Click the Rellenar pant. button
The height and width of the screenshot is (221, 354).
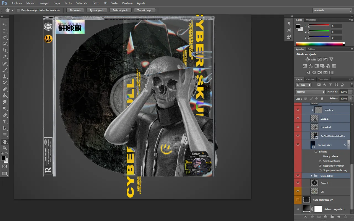120,10
